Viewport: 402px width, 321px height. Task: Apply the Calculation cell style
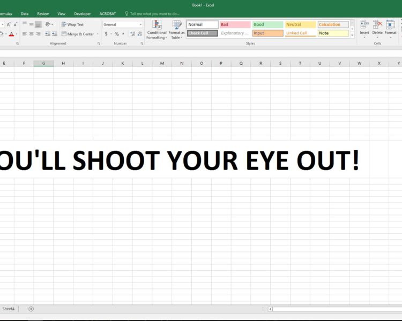[x=333, y=25]
